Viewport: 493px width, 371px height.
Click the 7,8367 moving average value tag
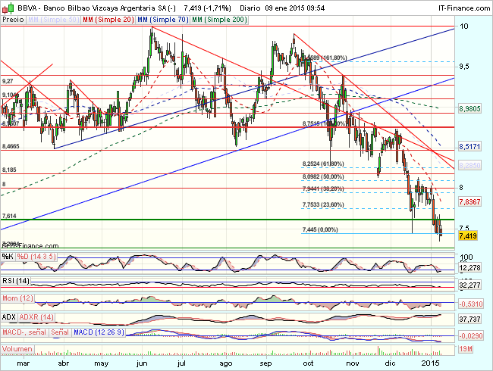coord(469,202)
